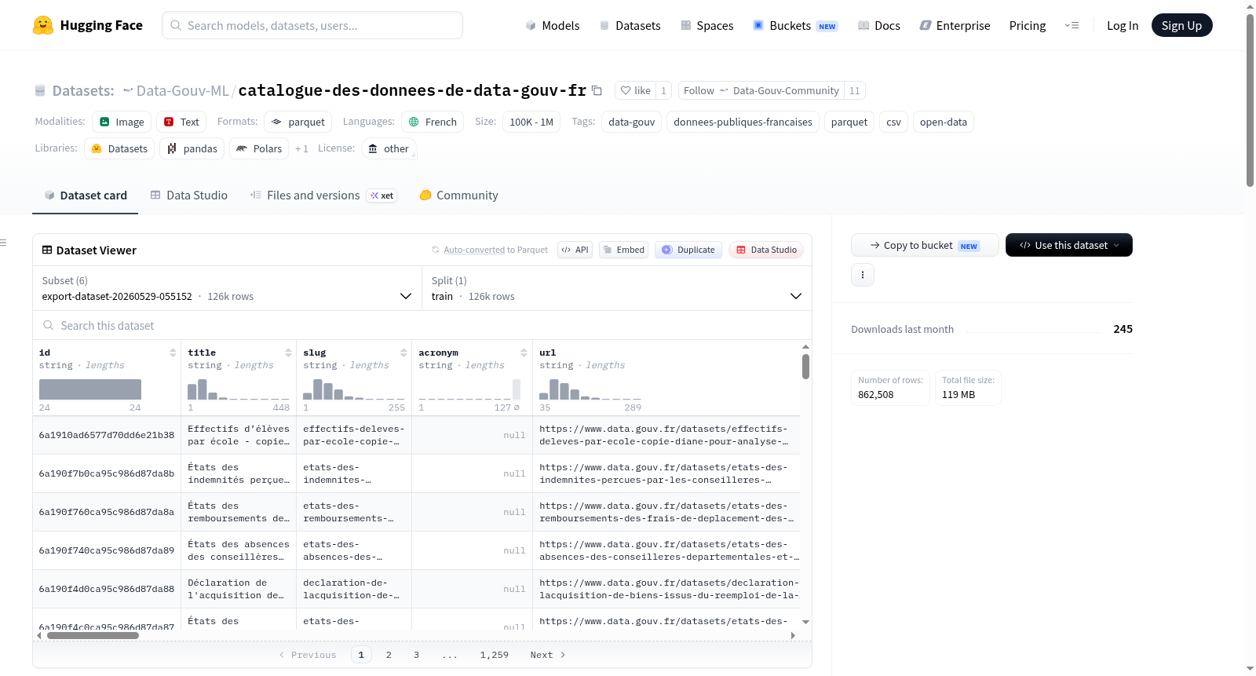This screenshot has width=1256, height=676.
Task: Expand the Split dropdown
Action: (x=617, y=288)
